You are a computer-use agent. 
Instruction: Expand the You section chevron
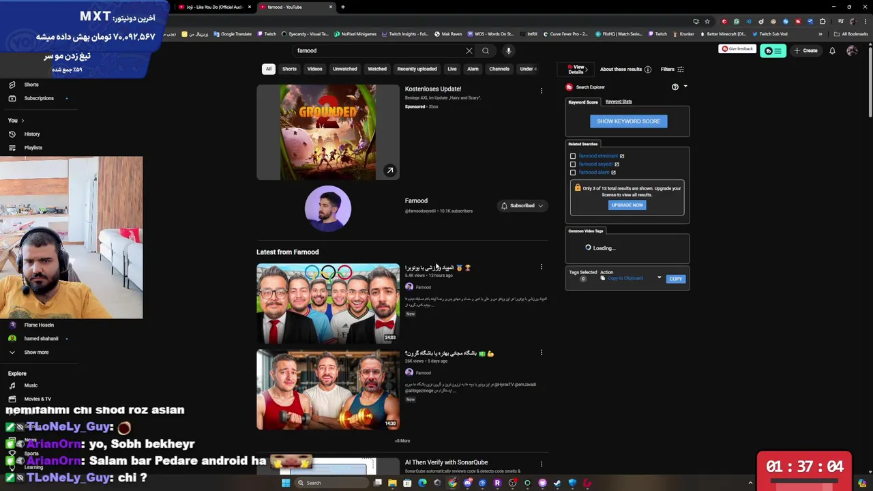(x=23, y=121)
